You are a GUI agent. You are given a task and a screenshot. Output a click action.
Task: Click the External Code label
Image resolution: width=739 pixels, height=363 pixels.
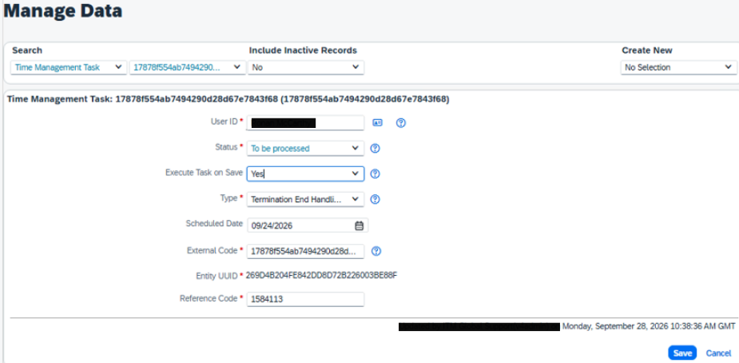(212, 251)
